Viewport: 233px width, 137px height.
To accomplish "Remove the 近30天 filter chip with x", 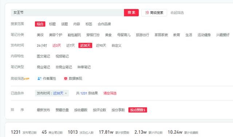I will coord(66,94).
